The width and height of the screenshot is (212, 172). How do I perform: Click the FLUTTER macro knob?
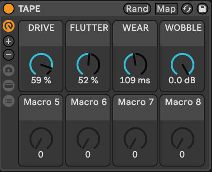coord(88,64)
